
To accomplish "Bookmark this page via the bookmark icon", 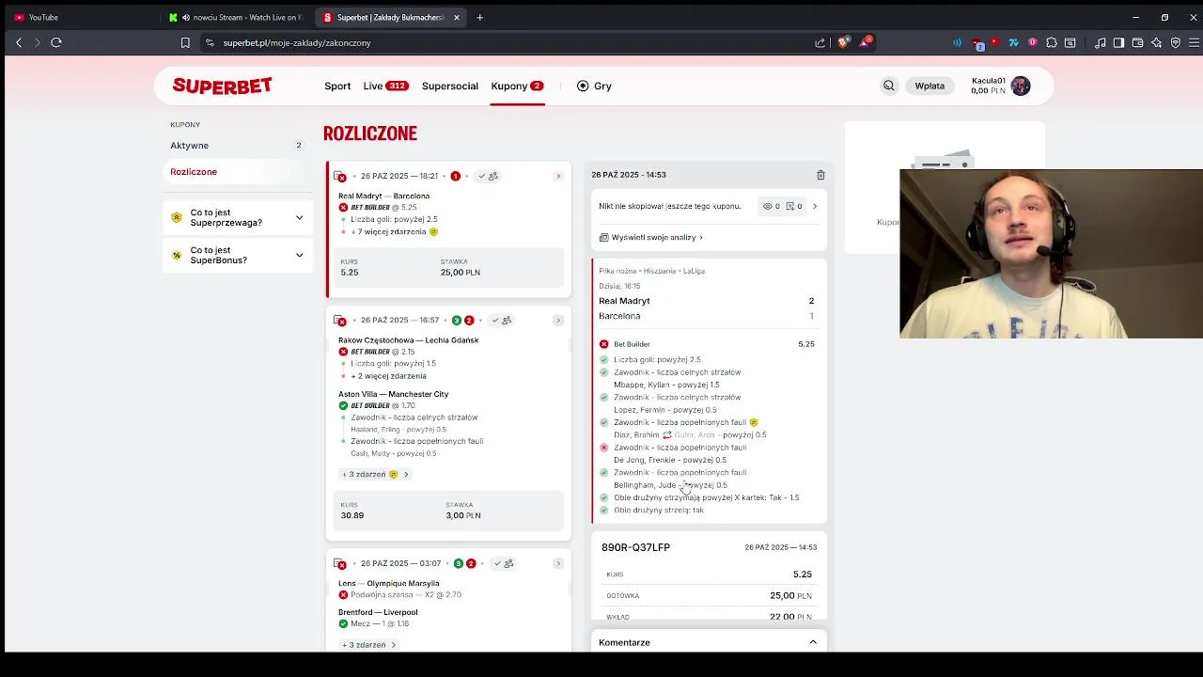I will point(185,42).
